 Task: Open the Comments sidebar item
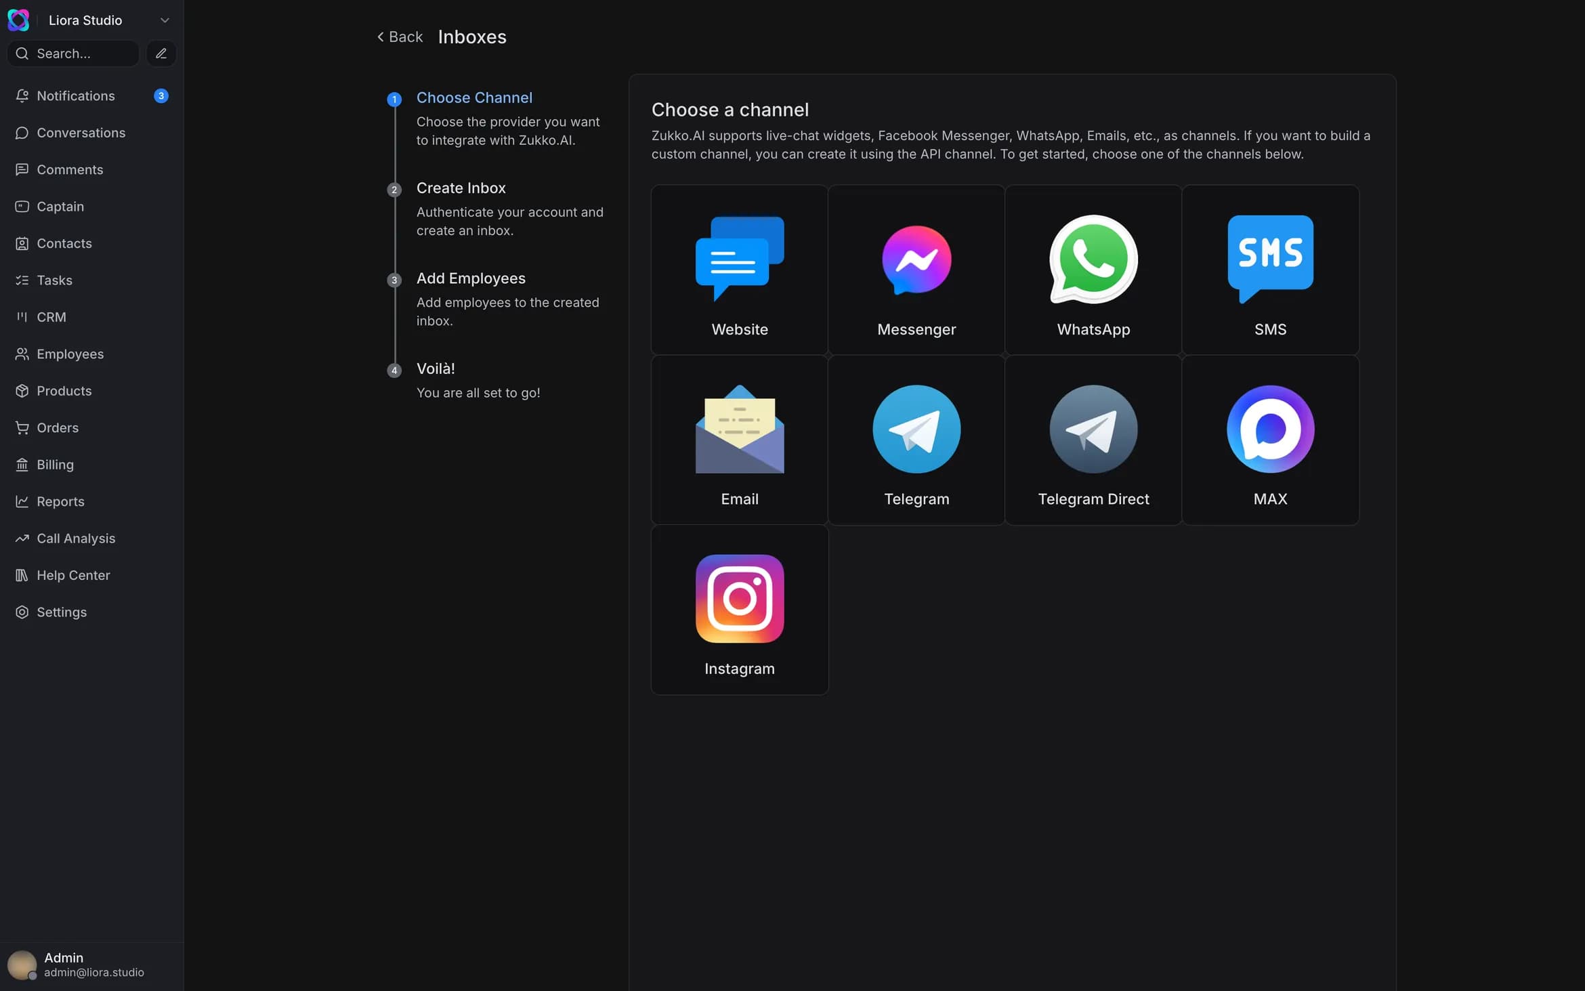(91, 169)
